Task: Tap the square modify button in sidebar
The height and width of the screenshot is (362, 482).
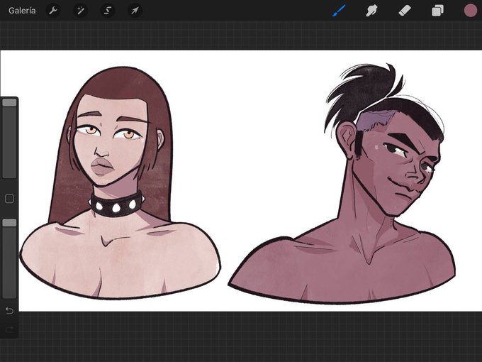Action: pyautogui.click(x=9, y=199)
